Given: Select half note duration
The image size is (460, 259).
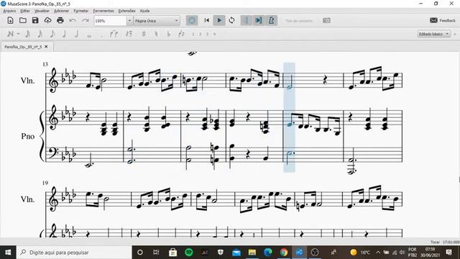Looking at the screenshot, I should click(77, 34).
